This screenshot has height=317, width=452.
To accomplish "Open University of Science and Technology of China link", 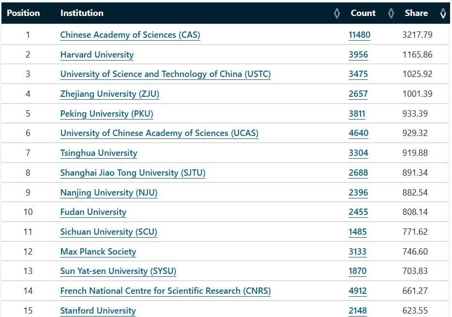I will 166,75.
